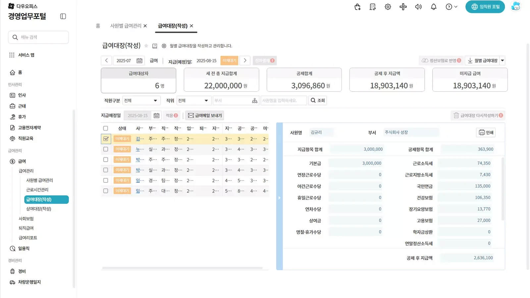
Task: Click the speaker announcement icon
Action: pos(418,7)
